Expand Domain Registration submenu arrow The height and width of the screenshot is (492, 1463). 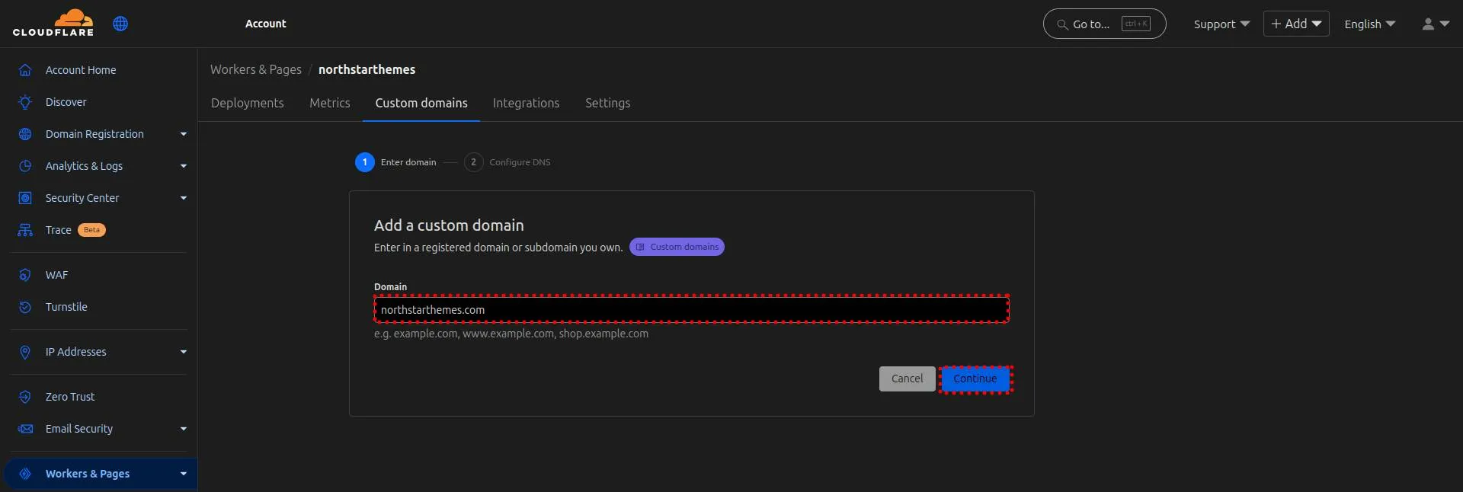click(x=184, y=134)
